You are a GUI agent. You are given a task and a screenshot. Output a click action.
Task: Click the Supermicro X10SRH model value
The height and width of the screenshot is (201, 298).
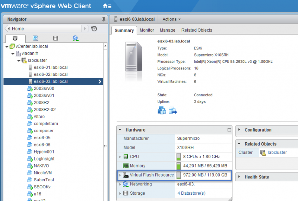coord(211,55)
